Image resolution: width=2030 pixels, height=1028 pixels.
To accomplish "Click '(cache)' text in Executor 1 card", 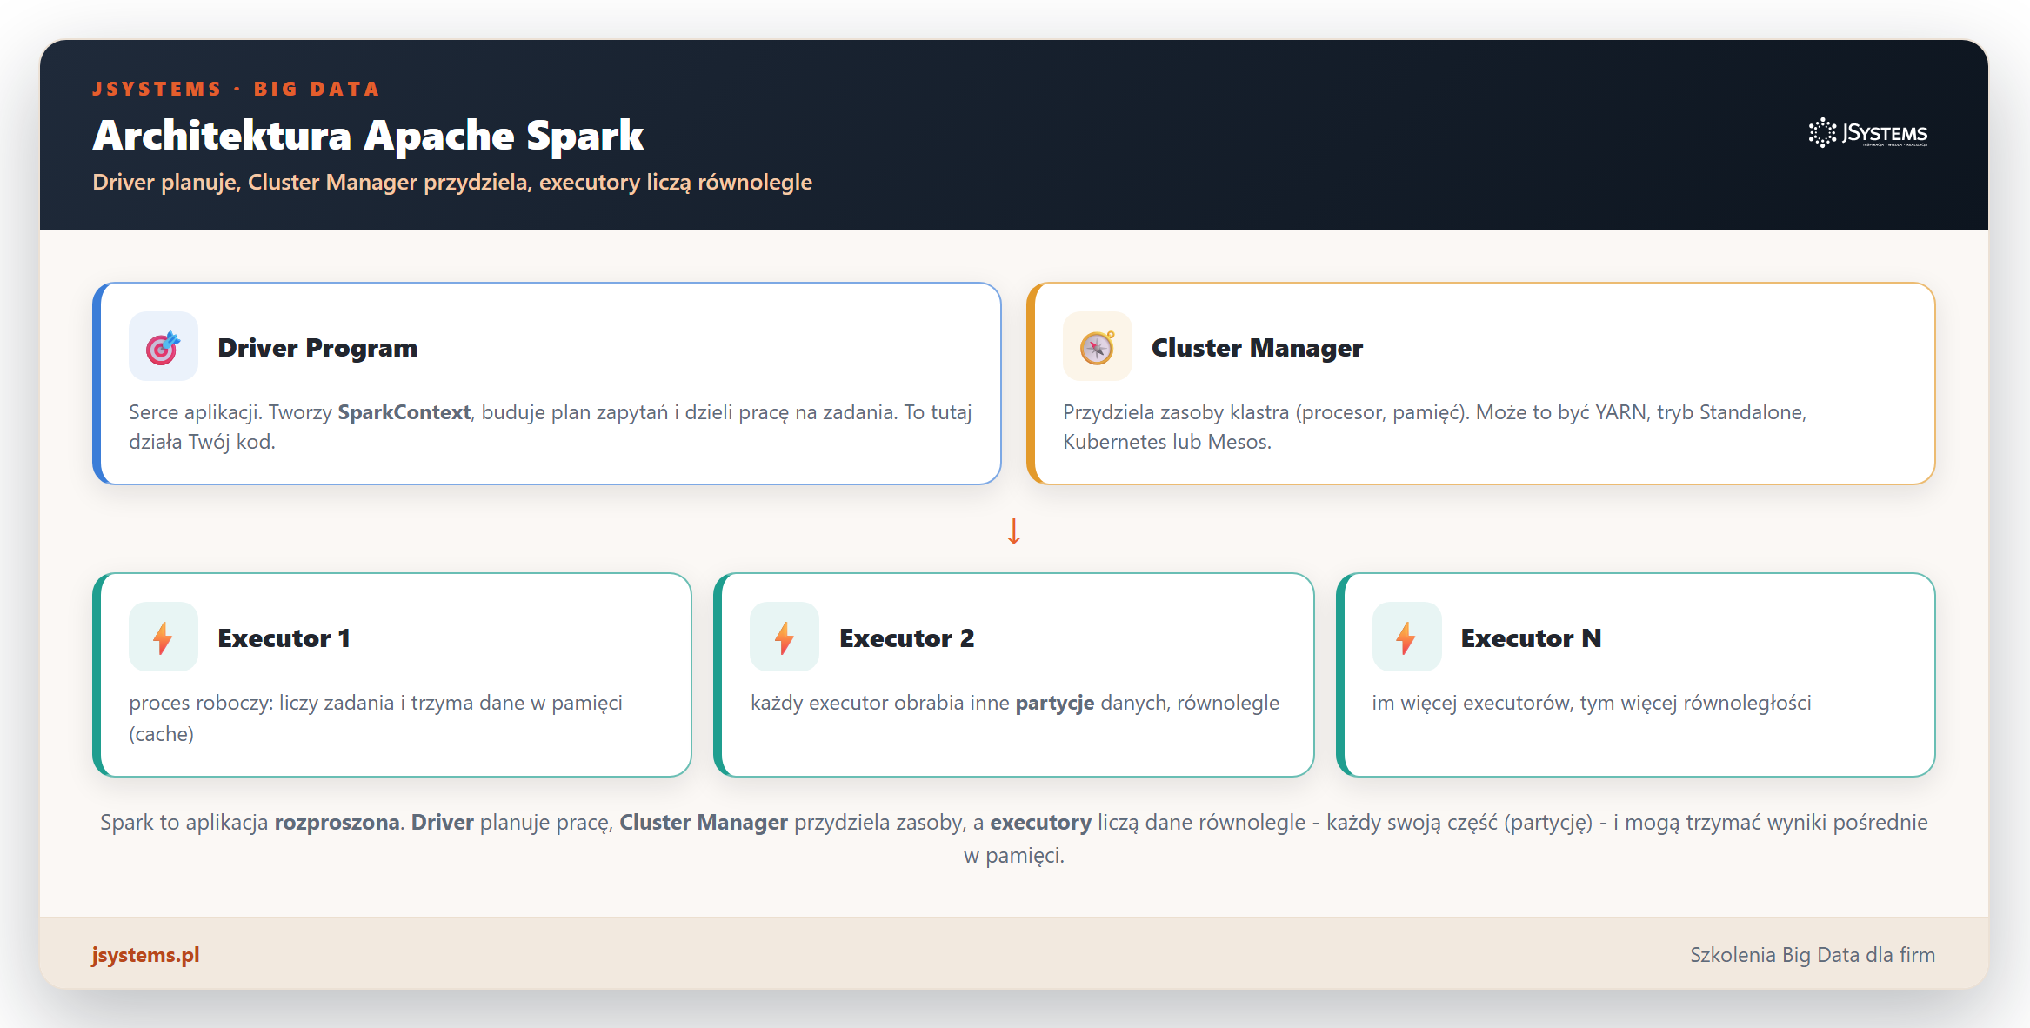I will coord(161,734).
